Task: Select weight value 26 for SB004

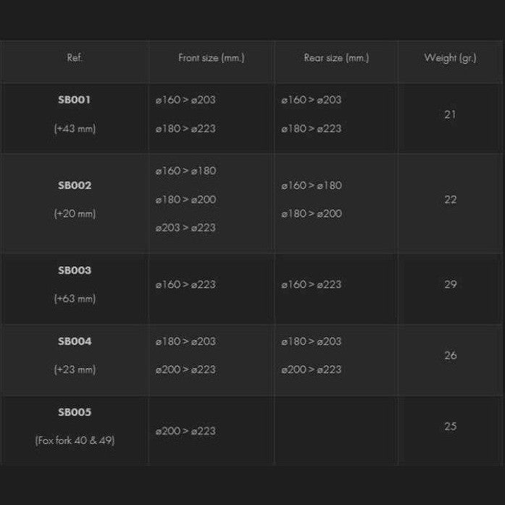Action: (x=450, y=356)
